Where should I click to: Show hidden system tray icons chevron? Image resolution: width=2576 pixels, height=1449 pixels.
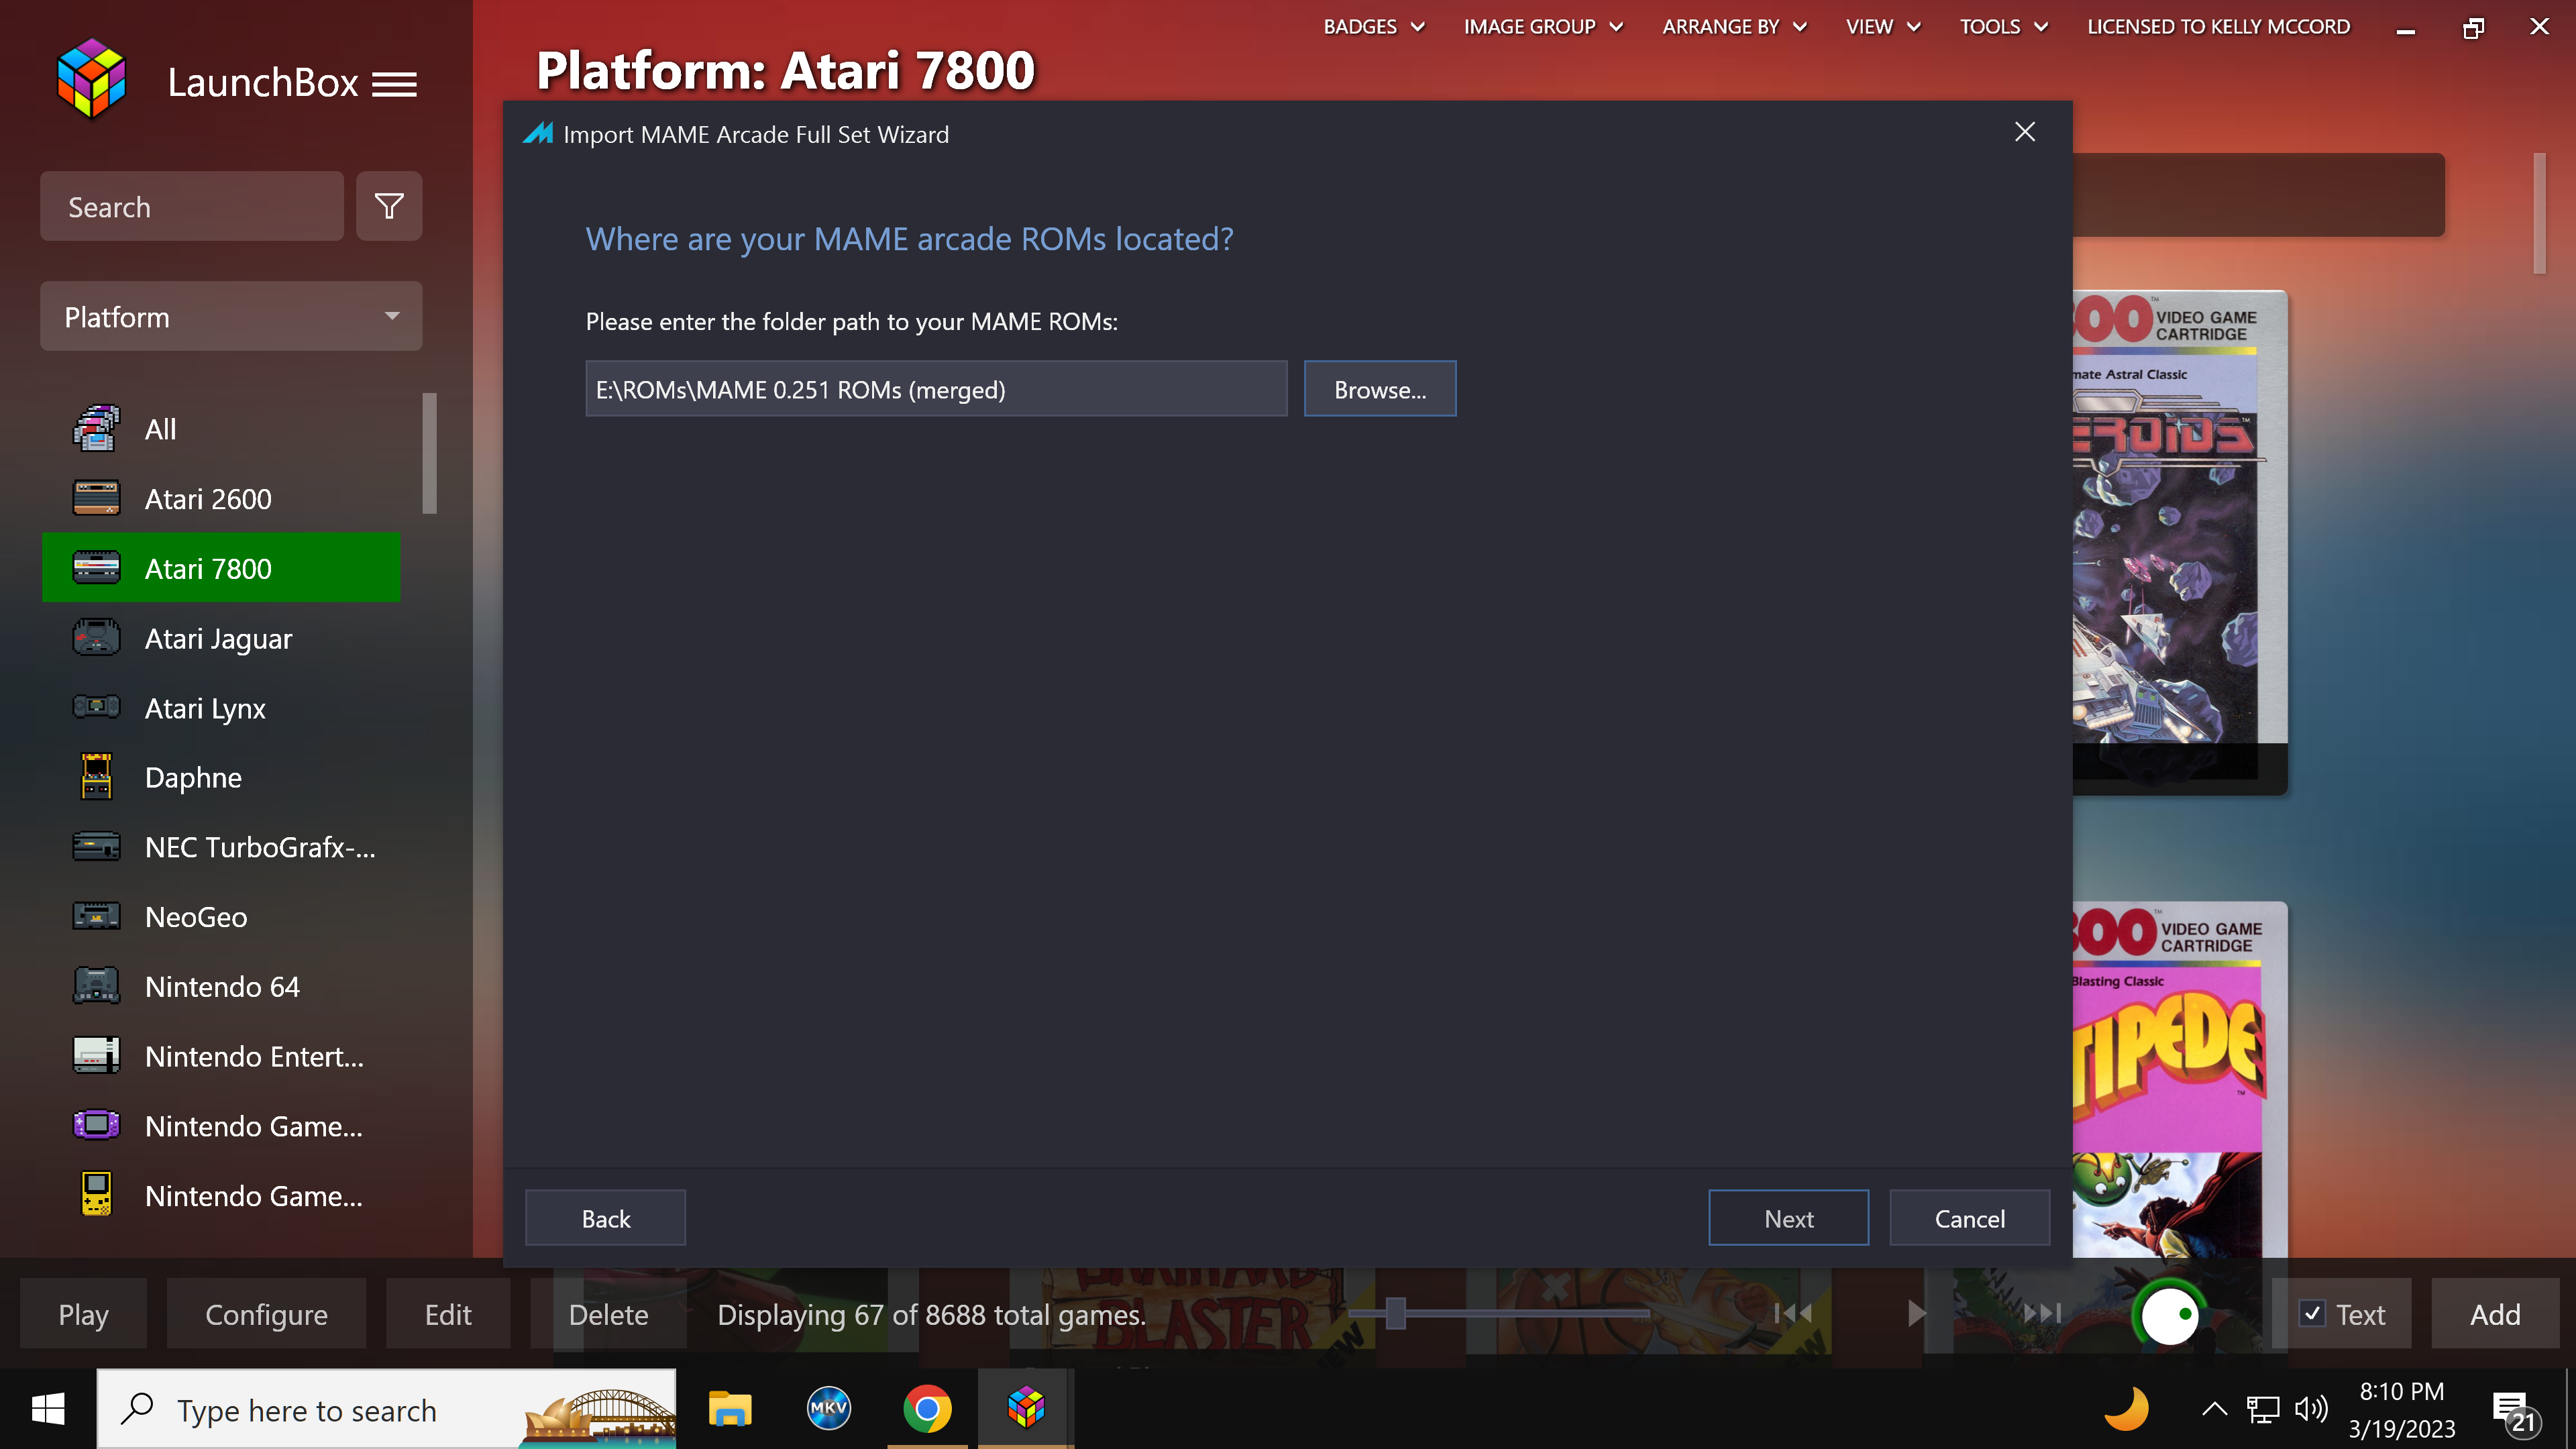coord(2214,1410)
